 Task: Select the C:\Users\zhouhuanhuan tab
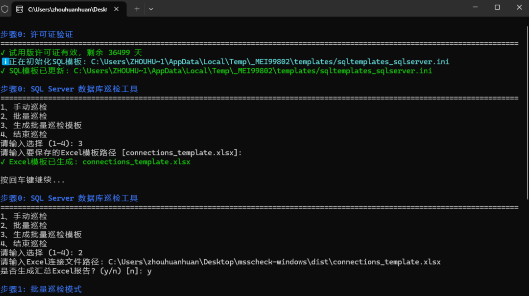[69, 9]
